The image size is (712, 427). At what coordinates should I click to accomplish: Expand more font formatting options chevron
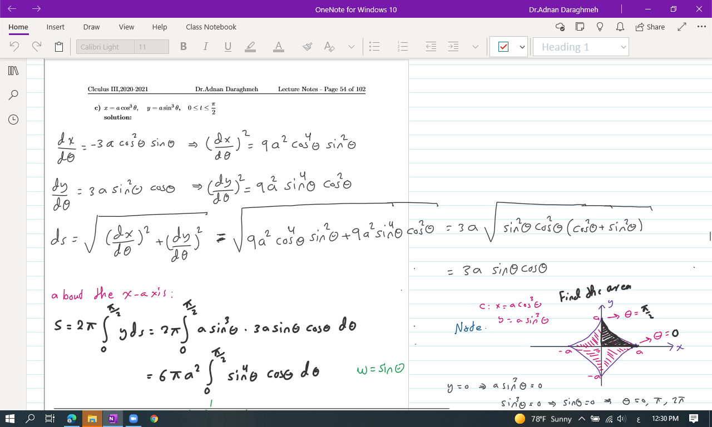[x=352, y=47]
